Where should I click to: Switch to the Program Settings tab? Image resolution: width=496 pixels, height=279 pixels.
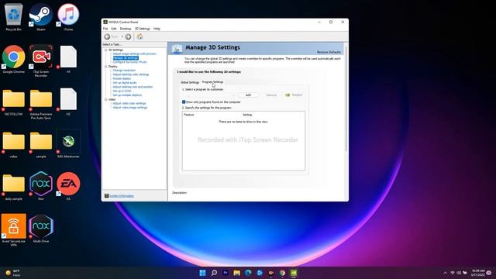coord(212,82)
